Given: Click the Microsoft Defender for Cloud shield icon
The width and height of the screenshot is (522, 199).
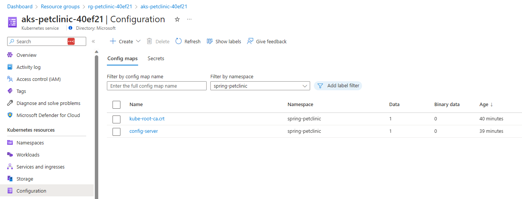Looking at the screenshot, I should click(10, 115).
